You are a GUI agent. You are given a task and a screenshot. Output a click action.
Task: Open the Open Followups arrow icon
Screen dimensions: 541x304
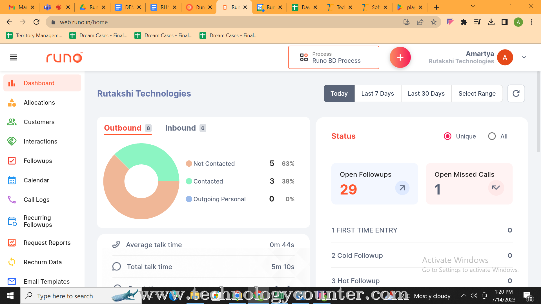(402, 188)
